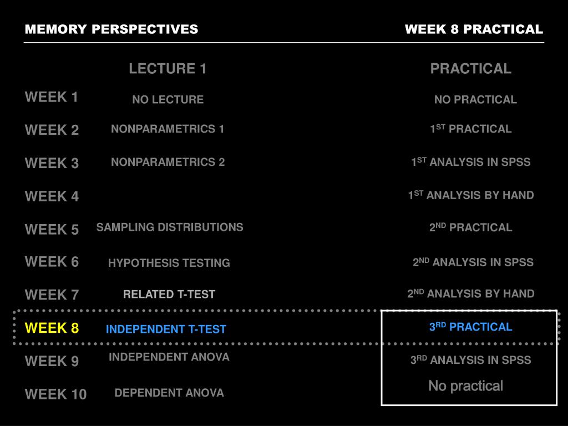Click the No practical text in box
This screenshot has width=568, height=426.
point(465,386)
